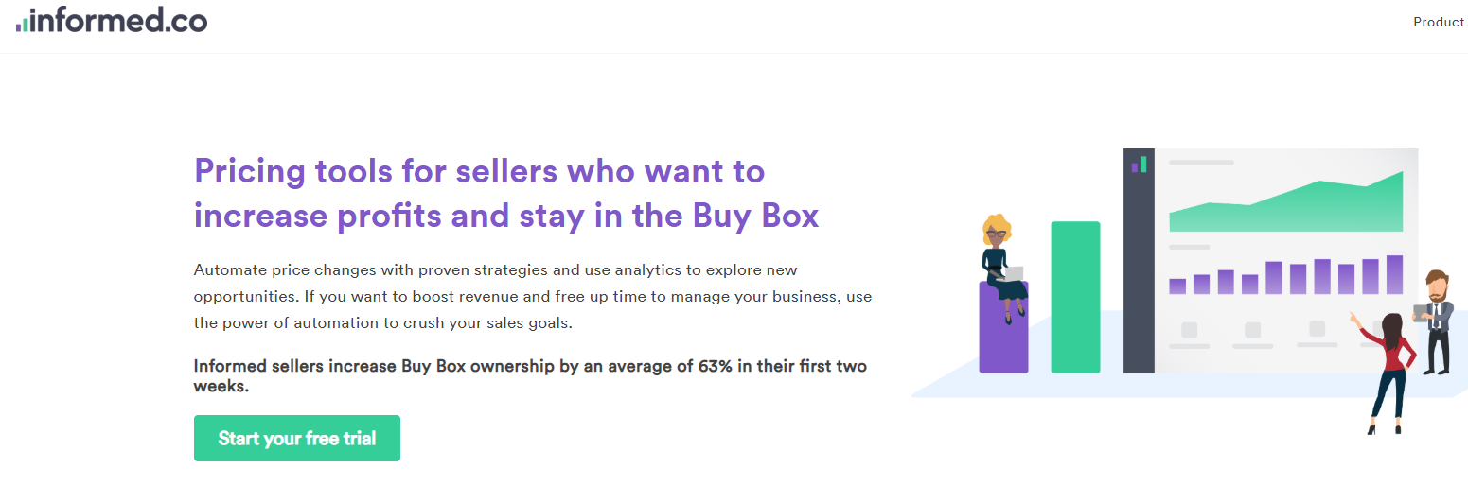The image size is (1468, 486).
Task: Click the dark sidebar panel of the dashboard
Action: (x=1139, y=260)
